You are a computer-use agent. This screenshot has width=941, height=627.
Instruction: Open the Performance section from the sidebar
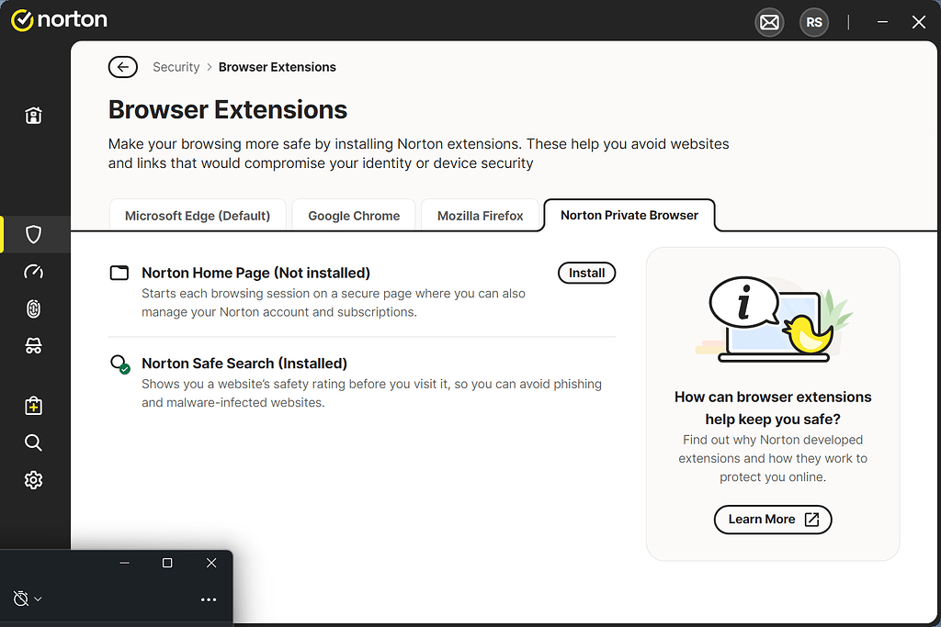[x=33, y=272]
